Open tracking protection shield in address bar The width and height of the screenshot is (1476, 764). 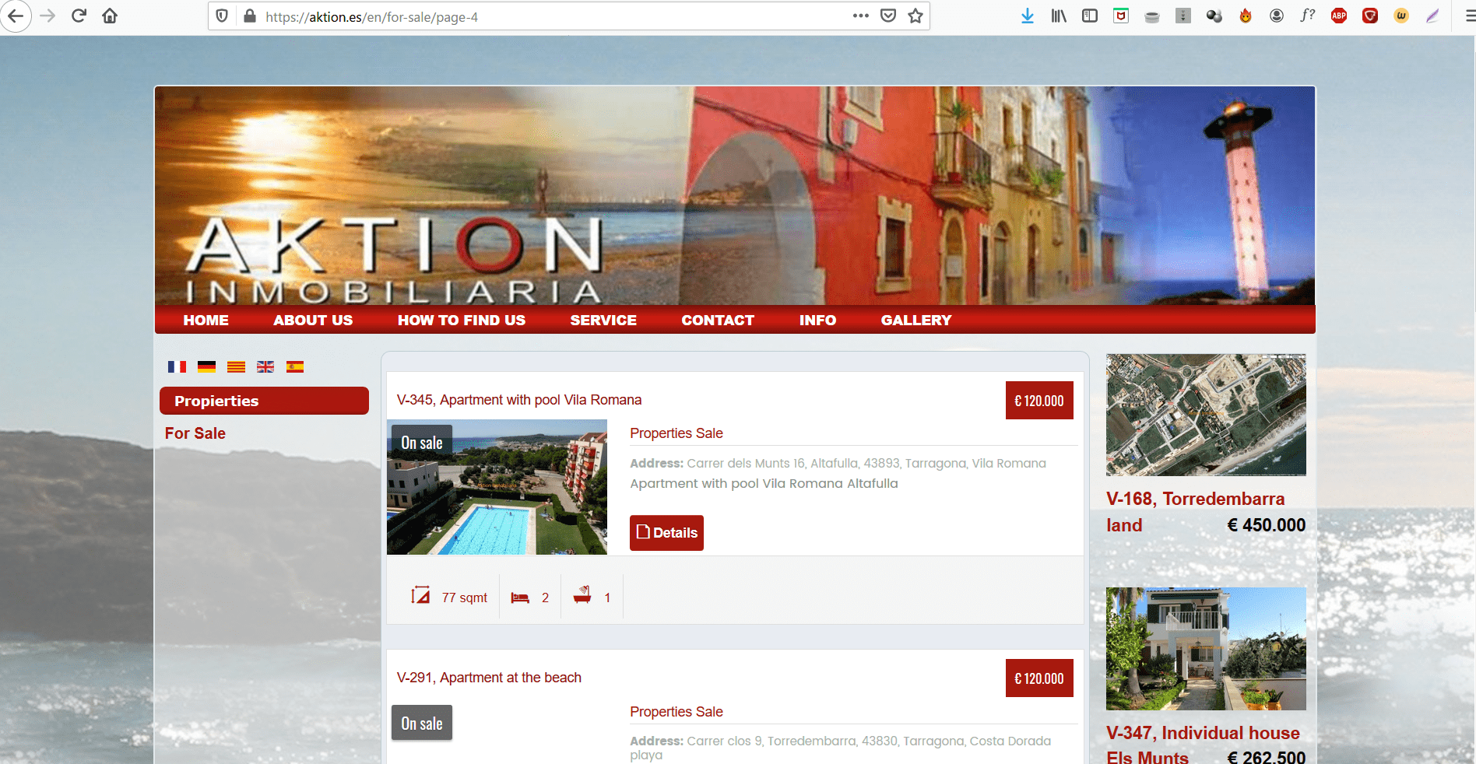[x=222, y=16]
